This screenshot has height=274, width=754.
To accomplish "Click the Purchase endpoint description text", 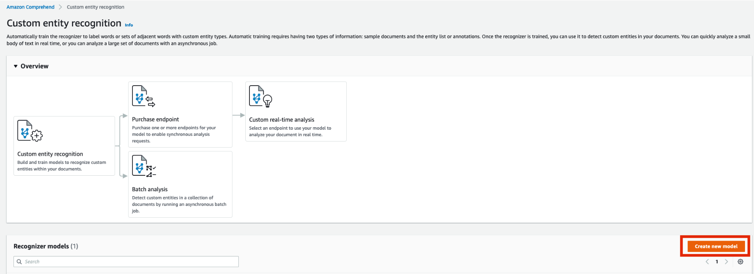I will click(x=174, y=134).
